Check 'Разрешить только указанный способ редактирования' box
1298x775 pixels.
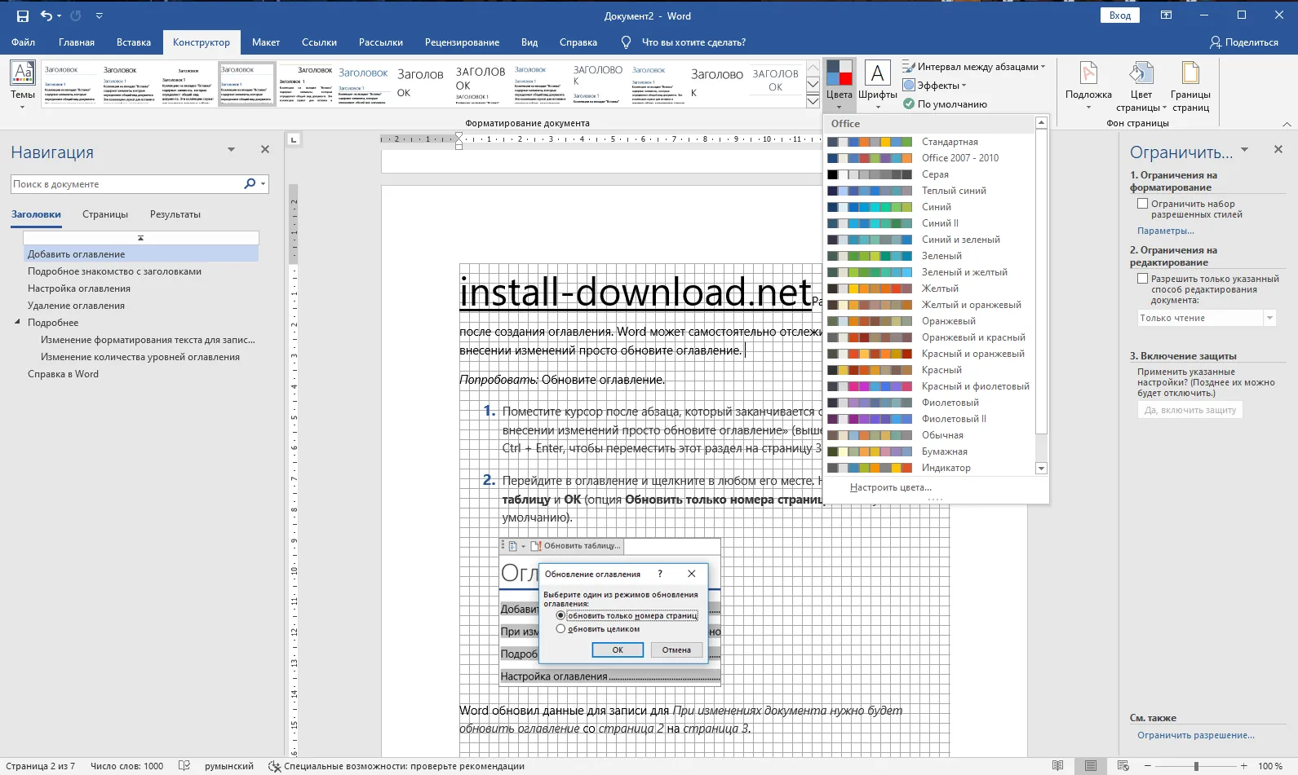tap(1142, 279)
